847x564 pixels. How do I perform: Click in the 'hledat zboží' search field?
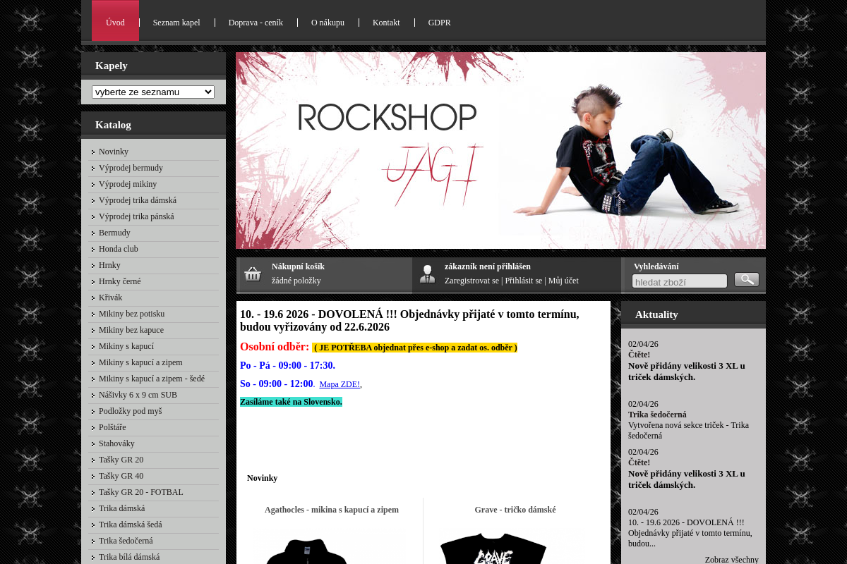point(679,281)
